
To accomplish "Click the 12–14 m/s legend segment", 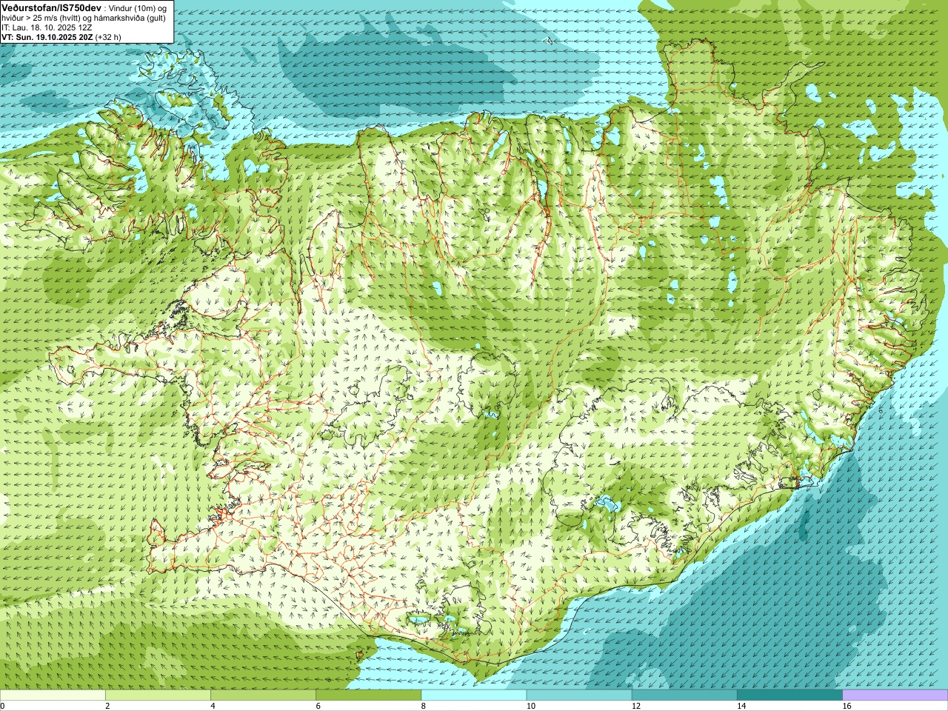I will (684, 695).
